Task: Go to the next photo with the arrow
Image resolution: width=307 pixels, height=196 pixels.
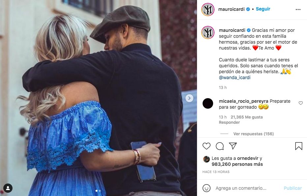Action: pyautogui.click(x=189, y=98)
